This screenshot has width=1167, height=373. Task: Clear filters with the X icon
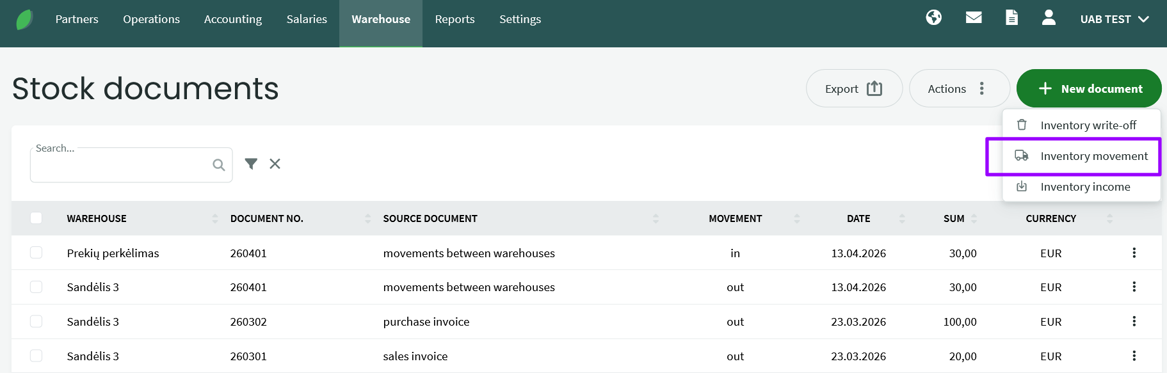pyautogui.click(x=275, y=164)
